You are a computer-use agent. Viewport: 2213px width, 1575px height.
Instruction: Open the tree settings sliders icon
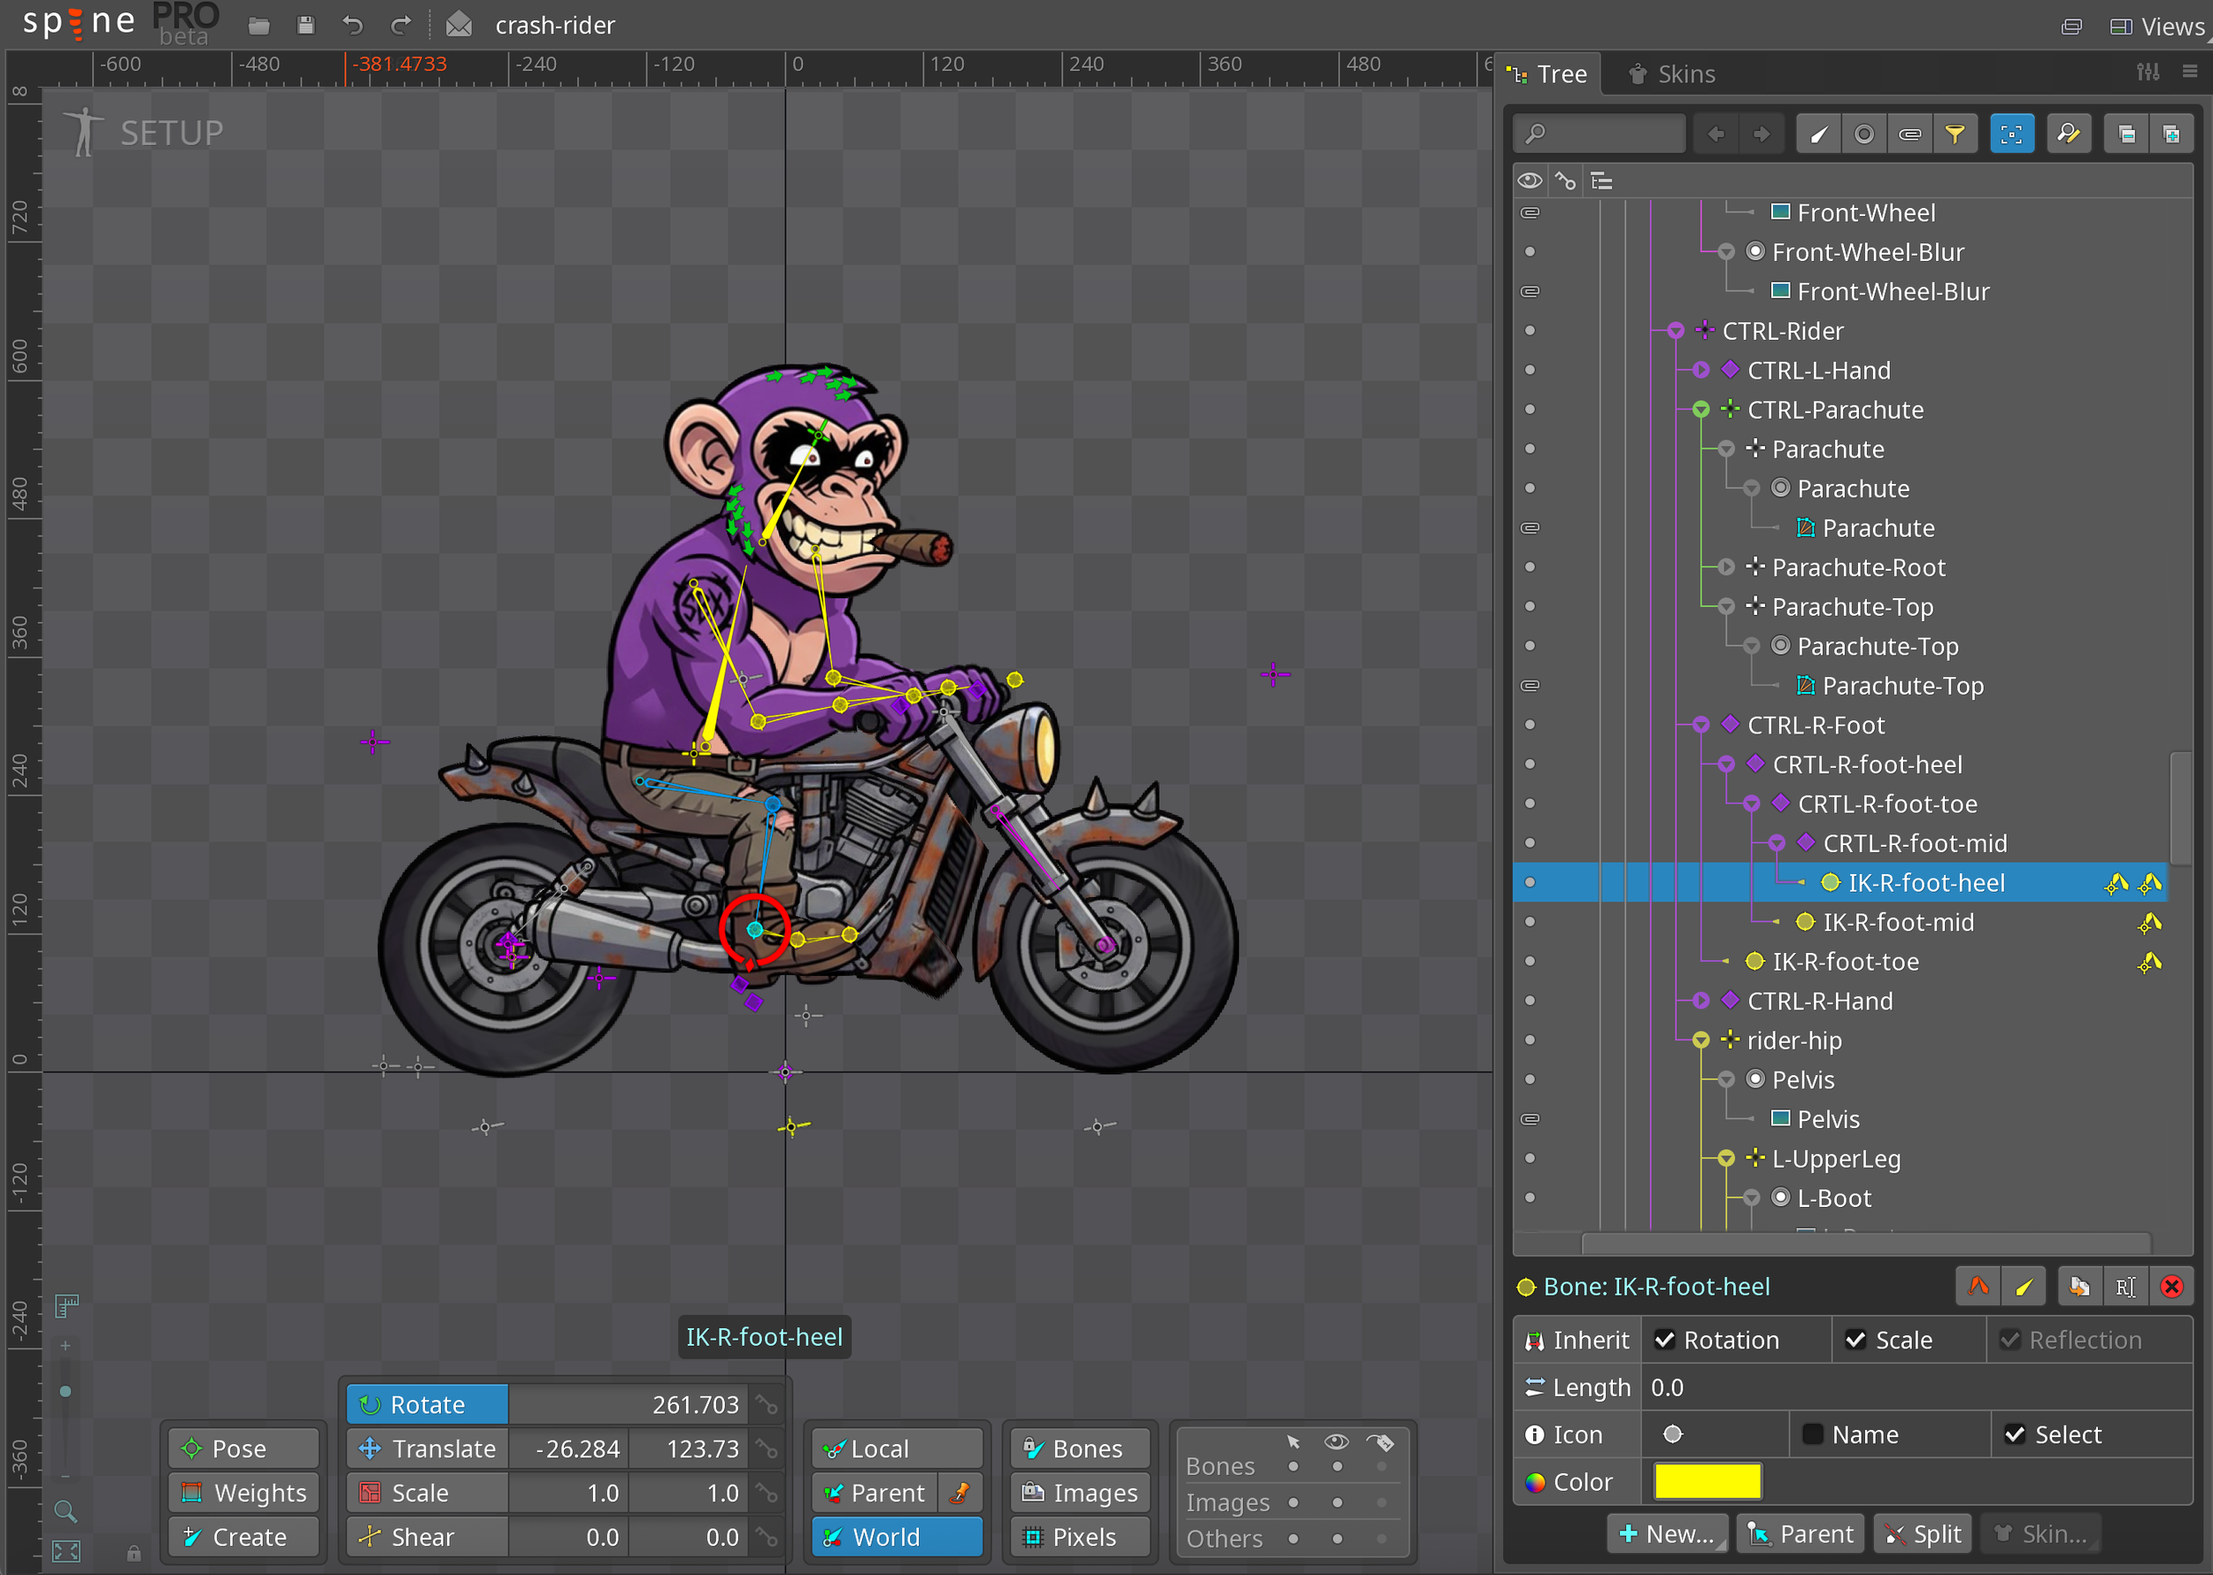click(x=2148, y=73)
